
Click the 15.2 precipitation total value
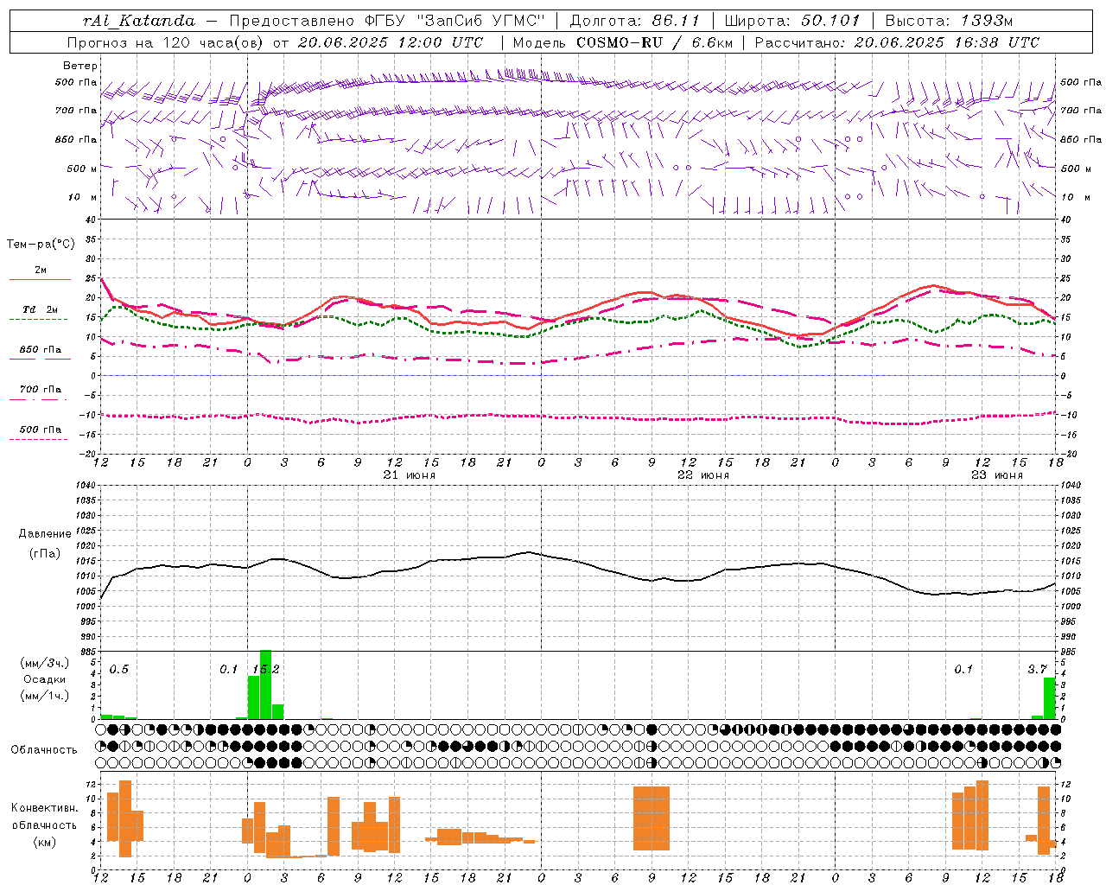coord(266,669)
